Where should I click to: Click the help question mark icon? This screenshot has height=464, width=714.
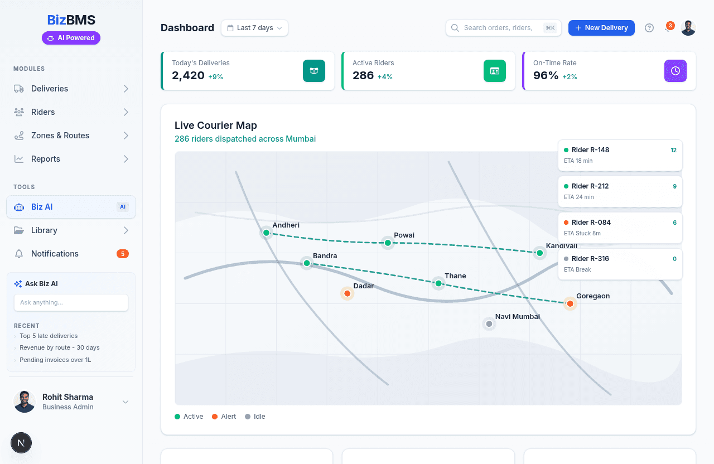click(x=649, y=28)
